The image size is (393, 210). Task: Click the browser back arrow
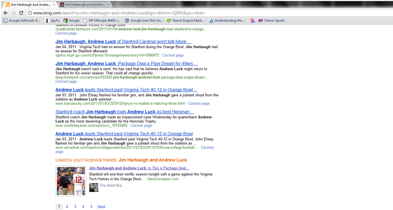[x=5, y=13]
